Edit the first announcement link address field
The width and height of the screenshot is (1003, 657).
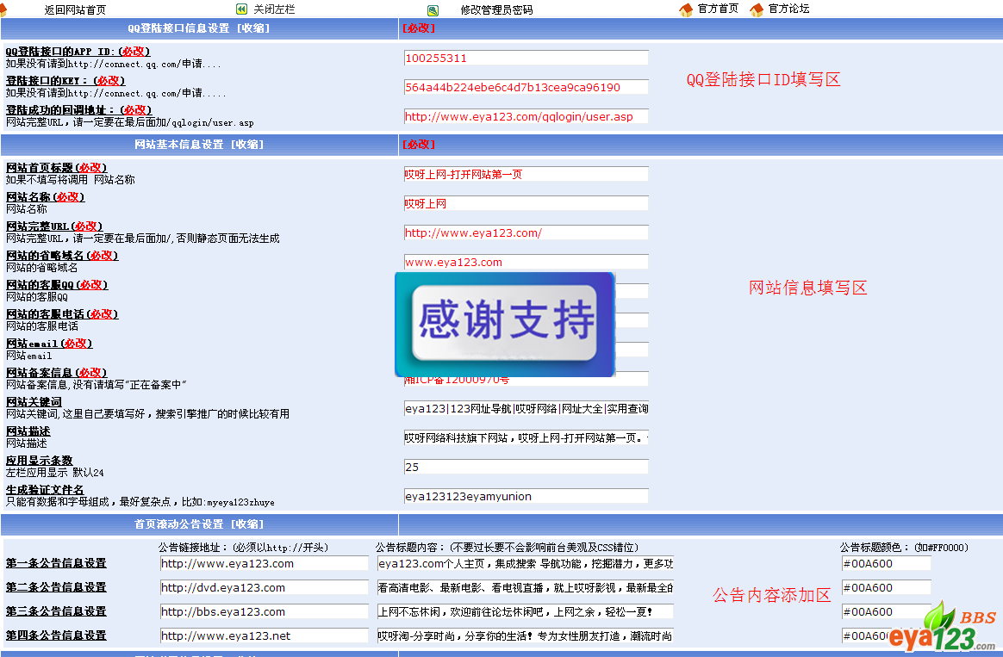(x=265, y=564)
